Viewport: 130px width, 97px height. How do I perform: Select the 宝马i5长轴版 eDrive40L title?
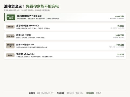tap(28, 26)
